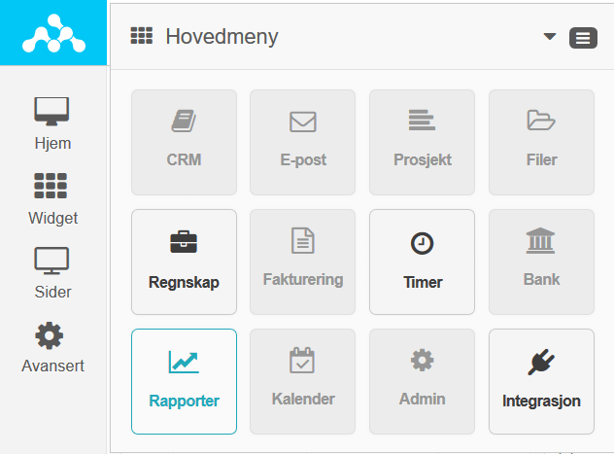This screenshot has height=454, width=614.
Task: Open Widget in the sidebar
Action: [52, 199]
